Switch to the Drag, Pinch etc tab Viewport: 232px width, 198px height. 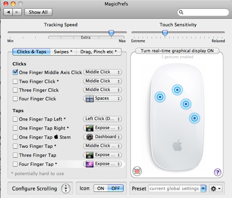[99, 52]
